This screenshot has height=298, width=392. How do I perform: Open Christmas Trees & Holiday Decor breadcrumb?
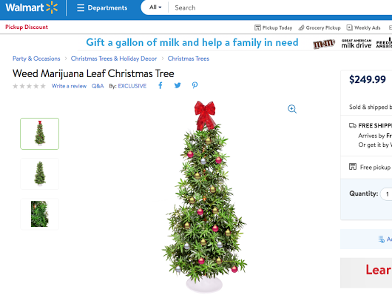click(x=114, y=59)
